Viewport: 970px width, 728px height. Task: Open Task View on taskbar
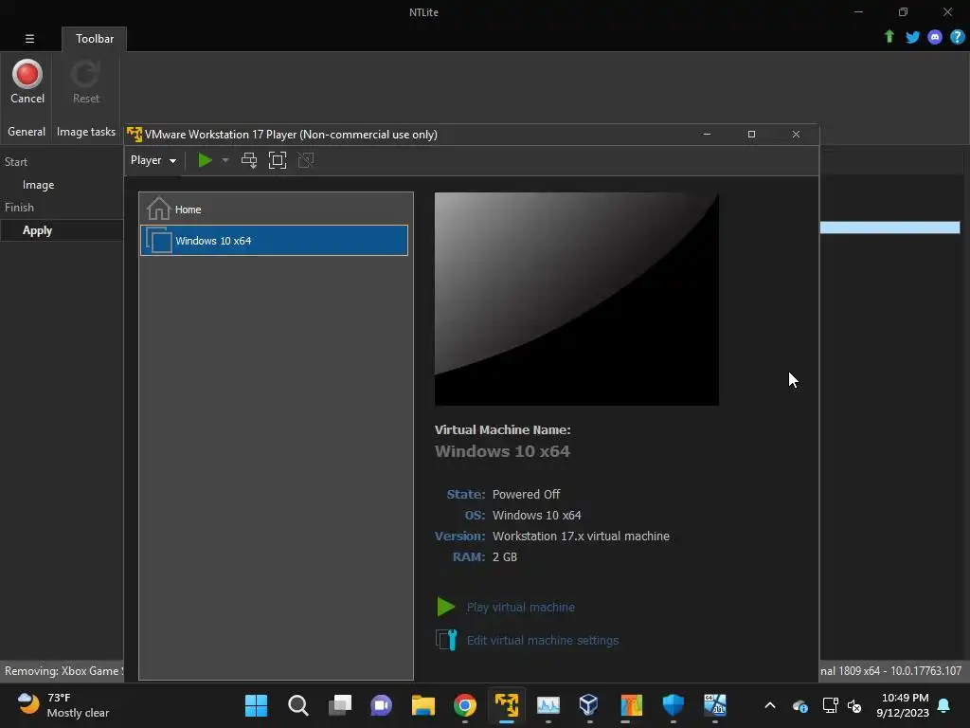[340, 705]
